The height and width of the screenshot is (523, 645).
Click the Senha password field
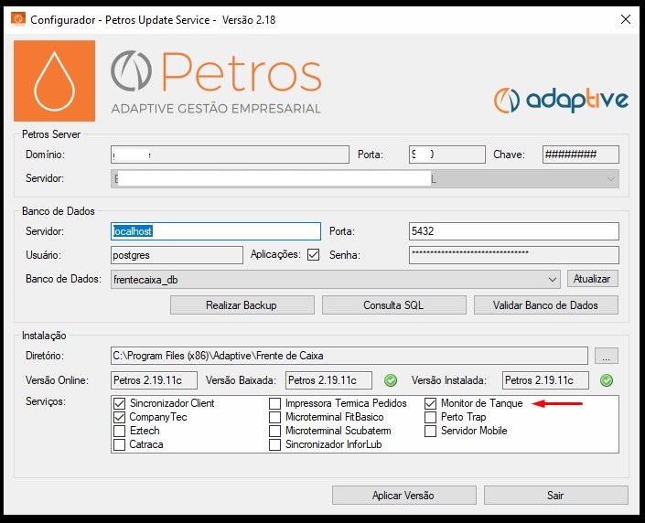click(x=514, y=255)
